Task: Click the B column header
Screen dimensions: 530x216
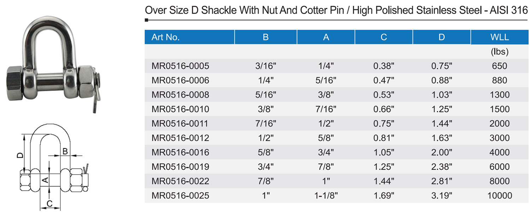Action: [x=266, y=37]
